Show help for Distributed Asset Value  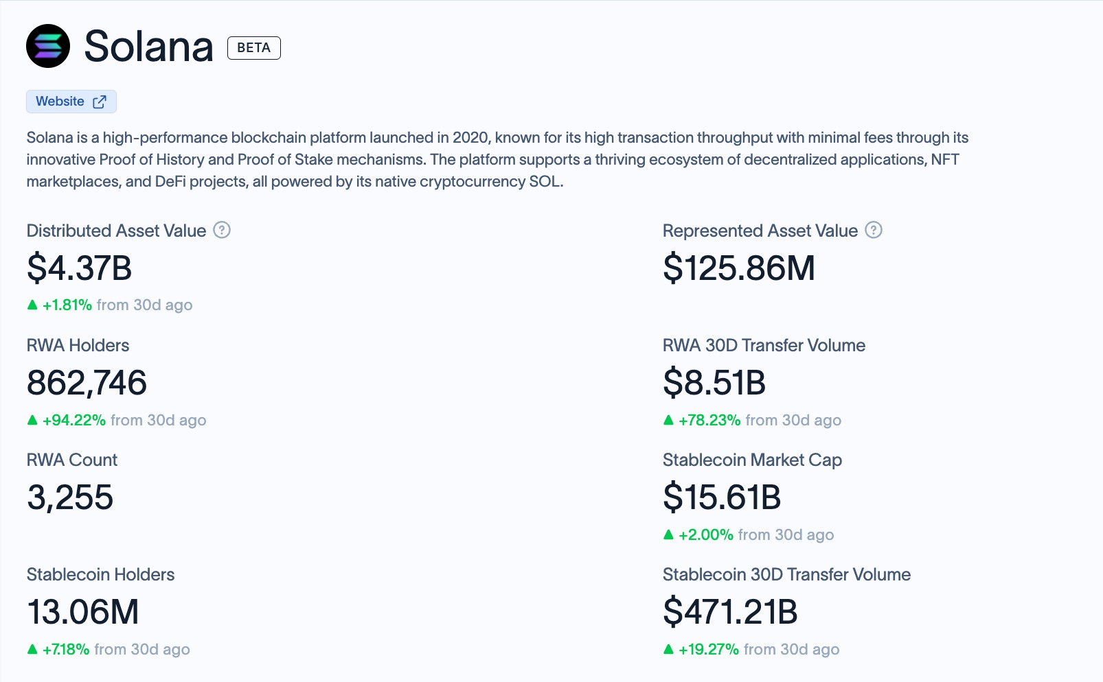click(222, 230)
